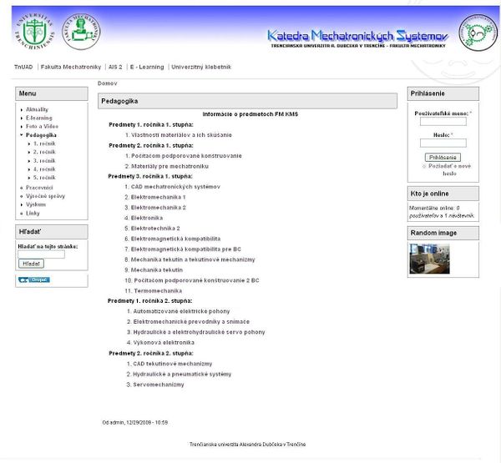The width and height of the screenshot is (501, 463).
Task: Click the Pedagogika page heading
Action: coord(119,101)
